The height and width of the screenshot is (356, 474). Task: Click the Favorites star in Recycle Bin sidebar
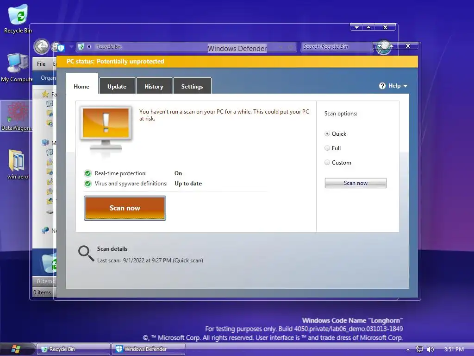coord(45,94)
